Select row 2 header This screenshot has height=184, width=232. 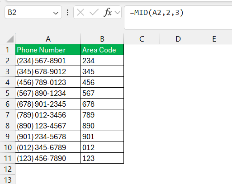8,61
